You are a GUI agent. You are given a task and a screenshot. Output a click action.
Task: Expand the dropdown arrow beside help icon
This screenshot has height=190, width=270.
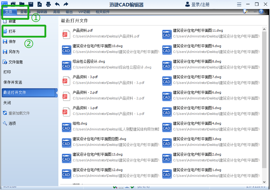point(266,12)
